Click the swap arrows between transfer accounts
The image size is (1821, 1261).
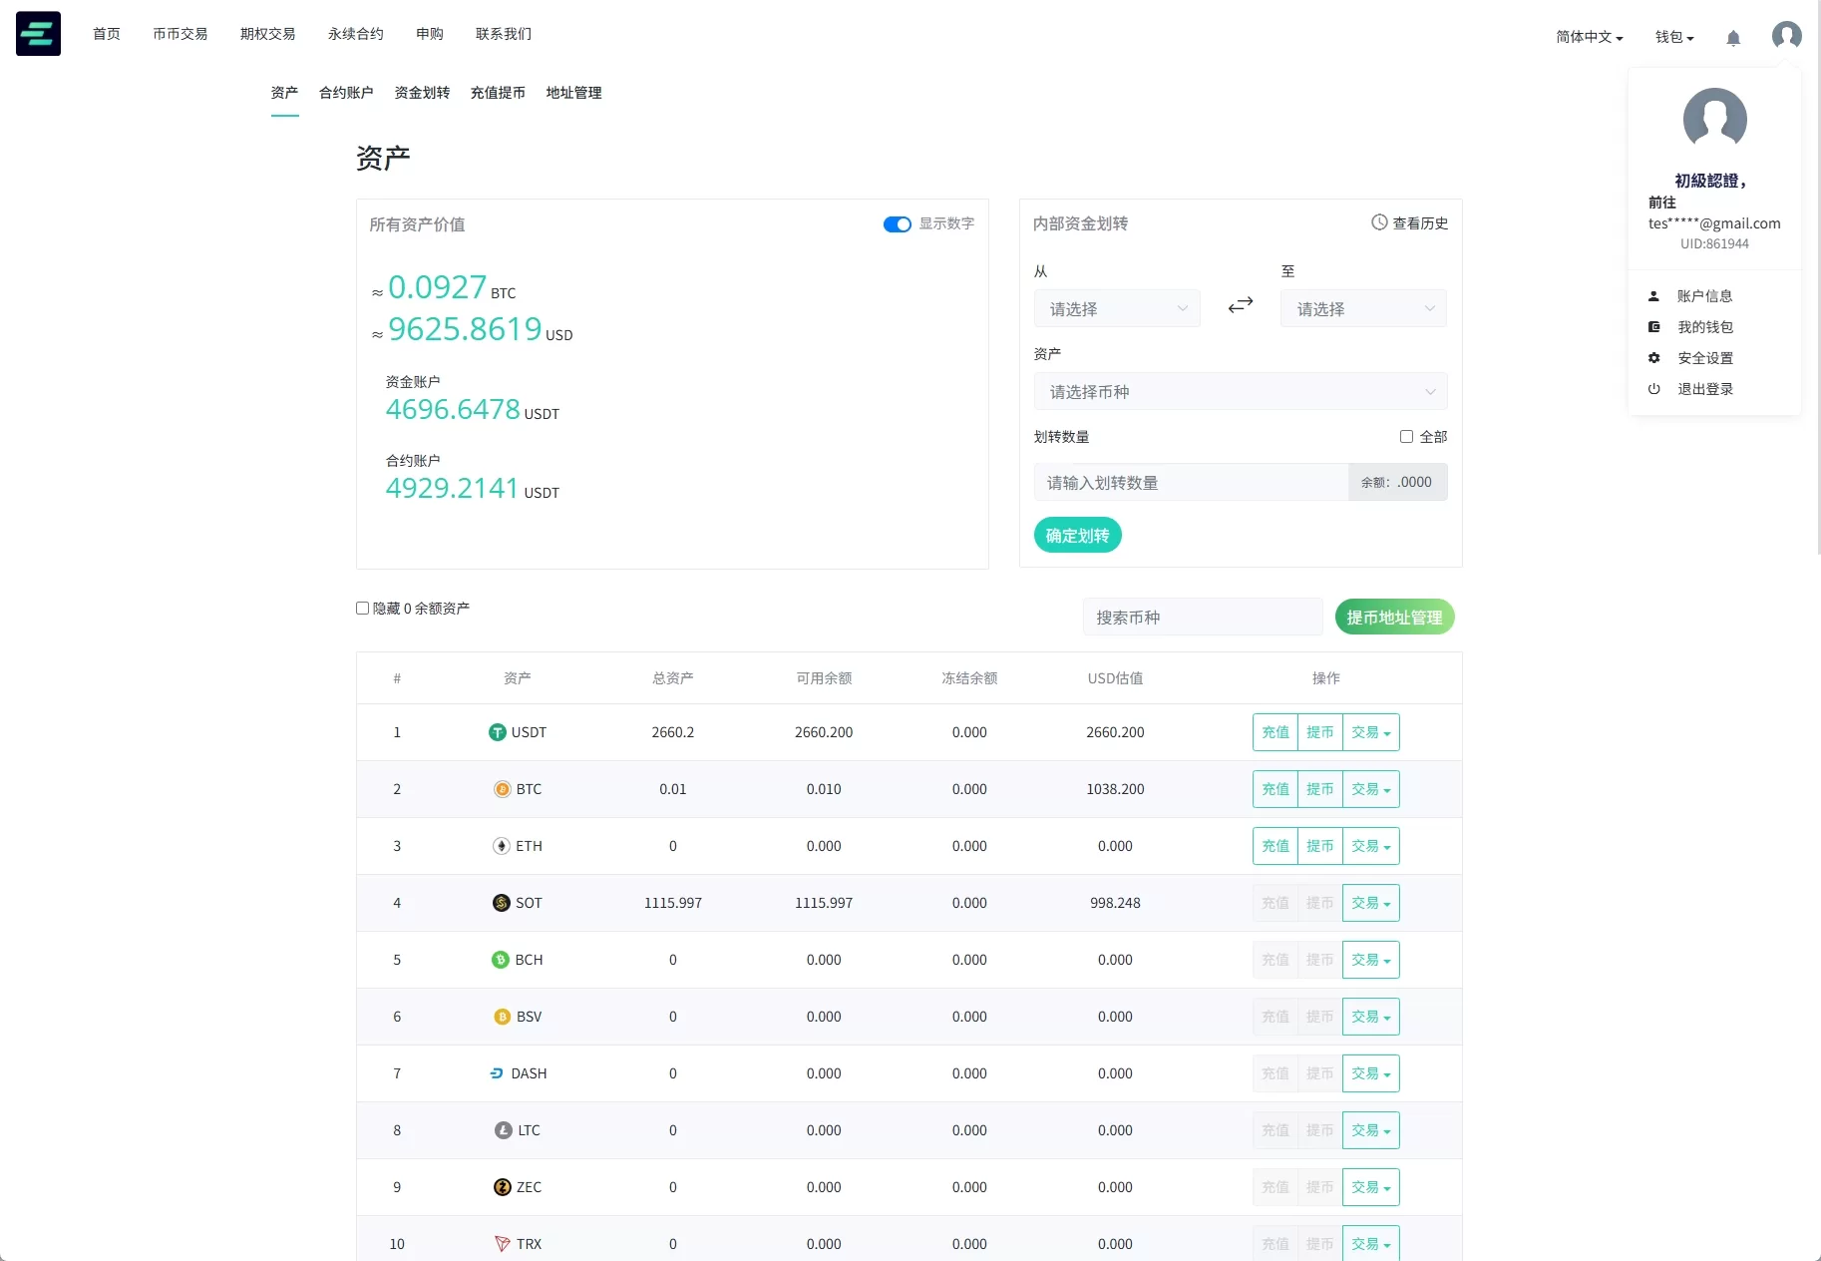coord(1240,305)
